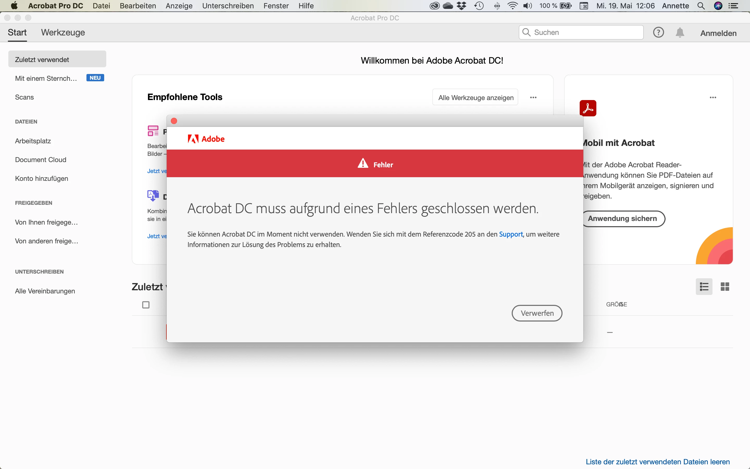The width and height of the screenshot is (750, 469).
Task: Open more options in Empfohlene Tools card
Action: pos(533,97)
